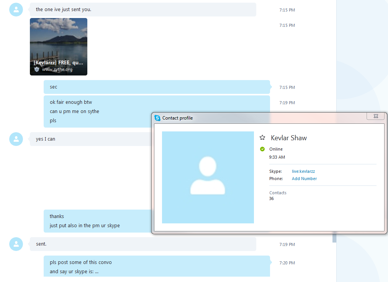The height and width of the screenshot is (282, 388).
Task: Click the green Online status icon
Action: (262, 149)
